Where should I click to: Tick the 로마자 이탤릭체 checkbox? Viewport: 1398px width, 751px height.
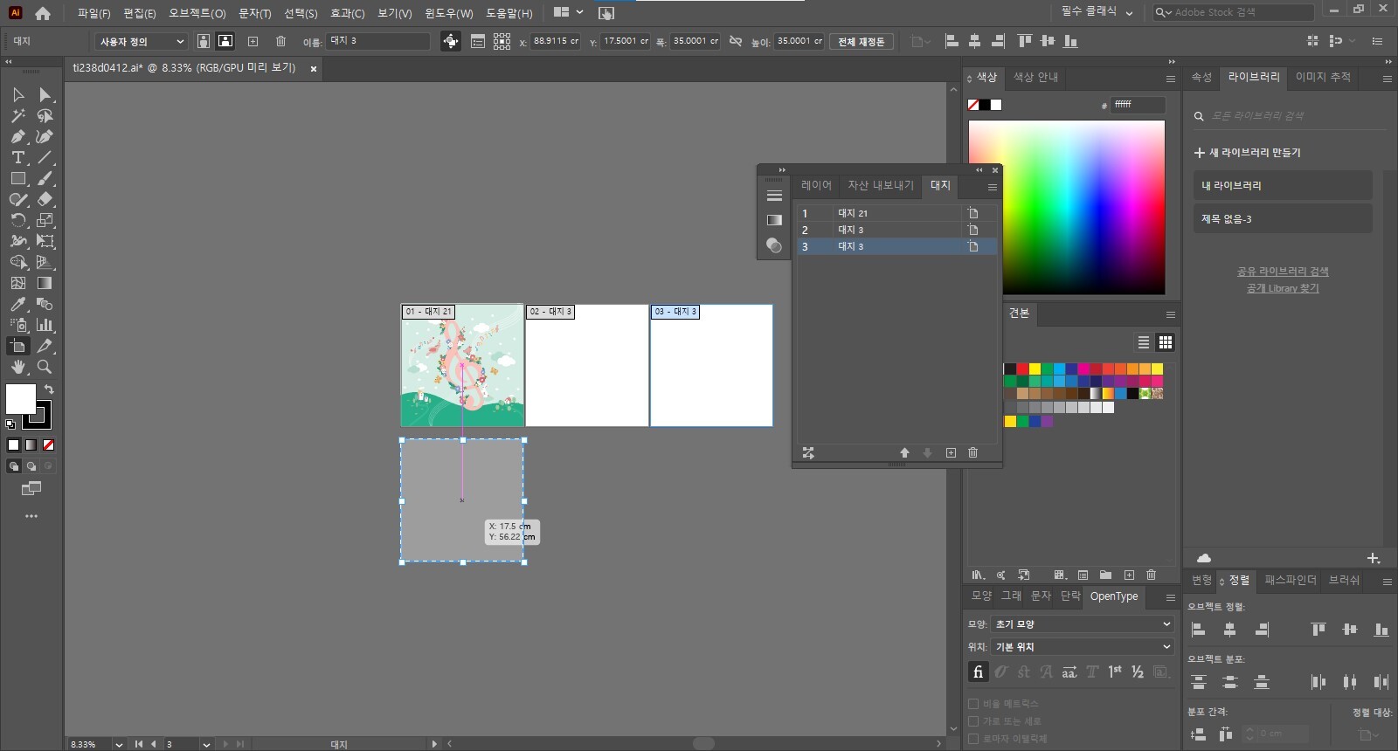click(x=973, y=739)
